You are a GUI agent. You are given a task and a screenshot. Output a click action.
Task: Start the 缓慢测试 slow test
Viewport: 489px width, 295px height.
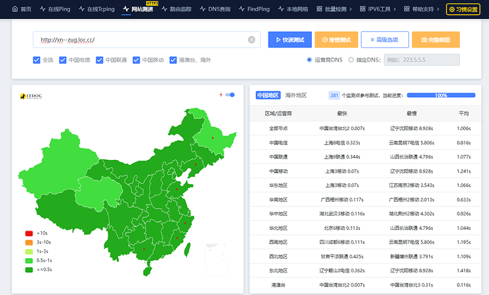[336, 40]
